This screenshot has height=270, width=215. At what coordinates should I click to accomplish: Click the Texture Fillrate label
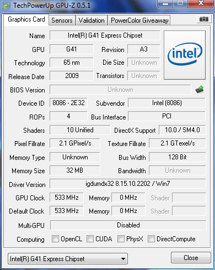point(127,144)
